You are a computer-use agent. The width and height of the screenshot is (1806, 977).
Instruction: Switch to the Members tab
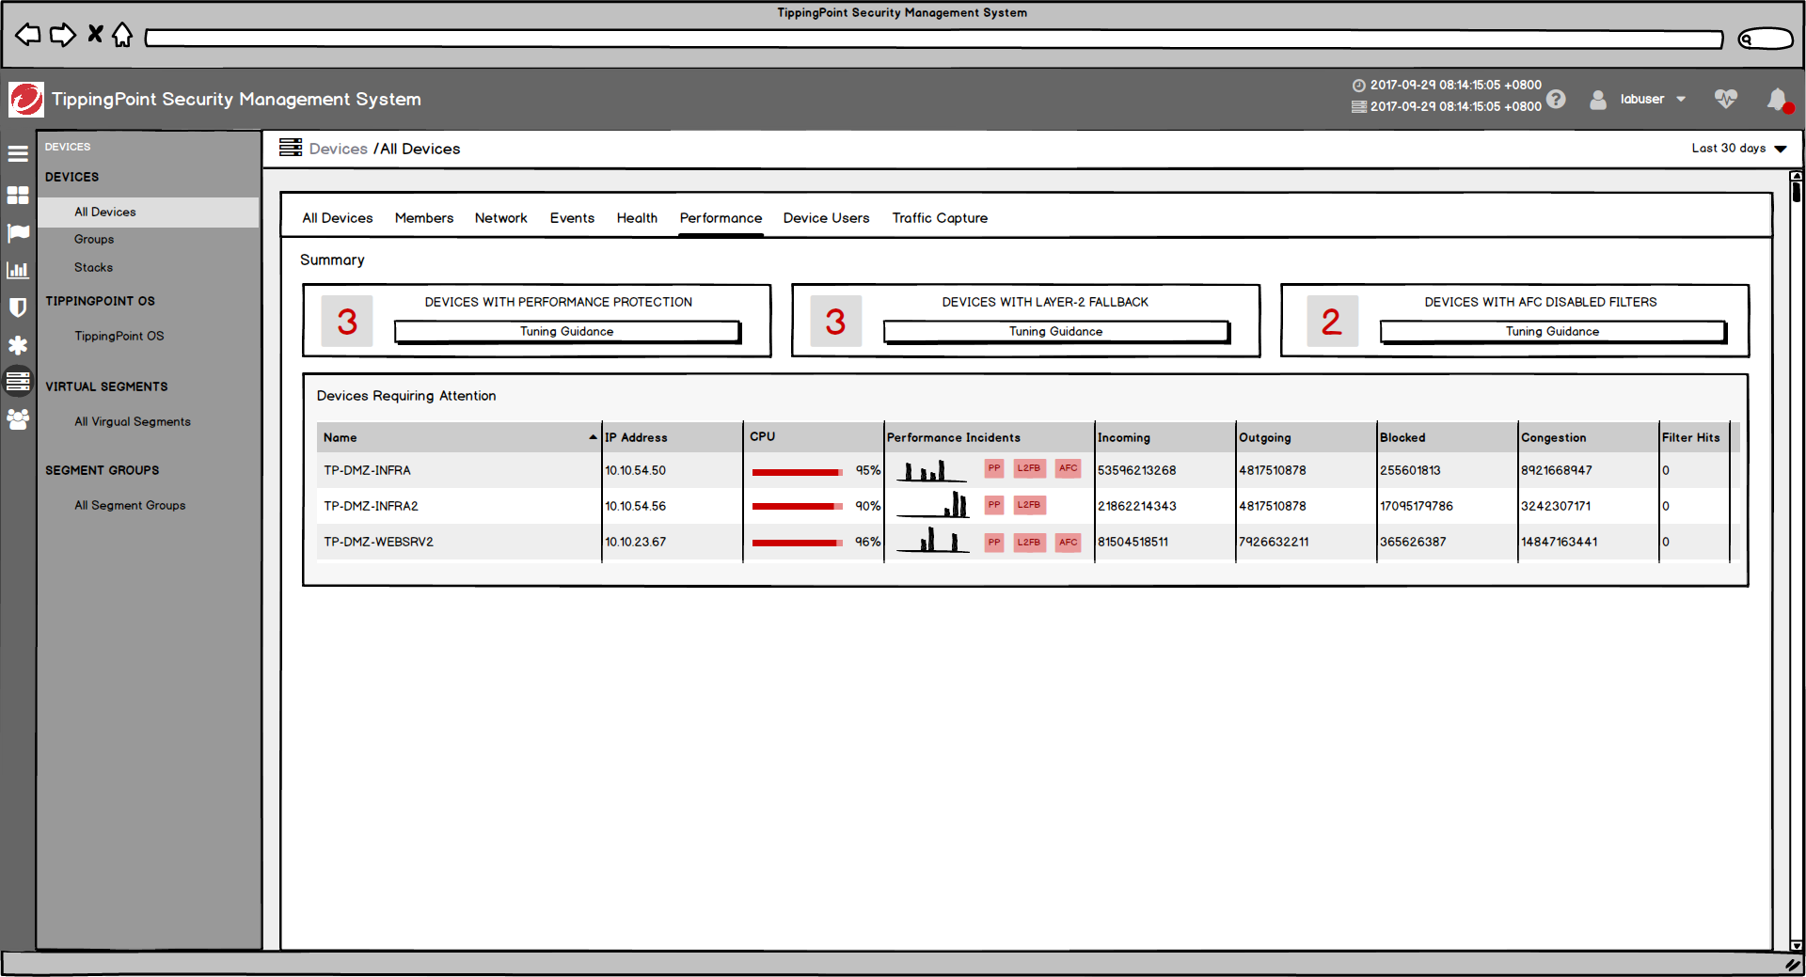pyautogui.click(x=423, y=218)
